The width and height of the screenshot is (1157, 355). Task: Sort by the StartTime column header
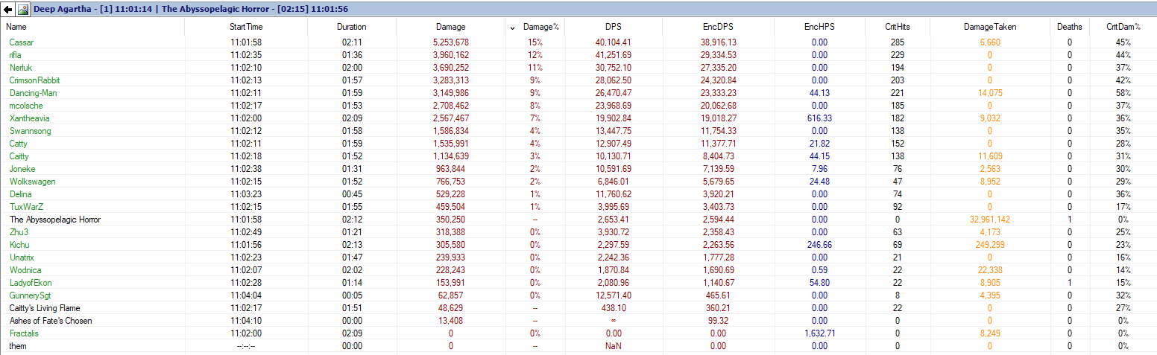click(x=246, y=27)
